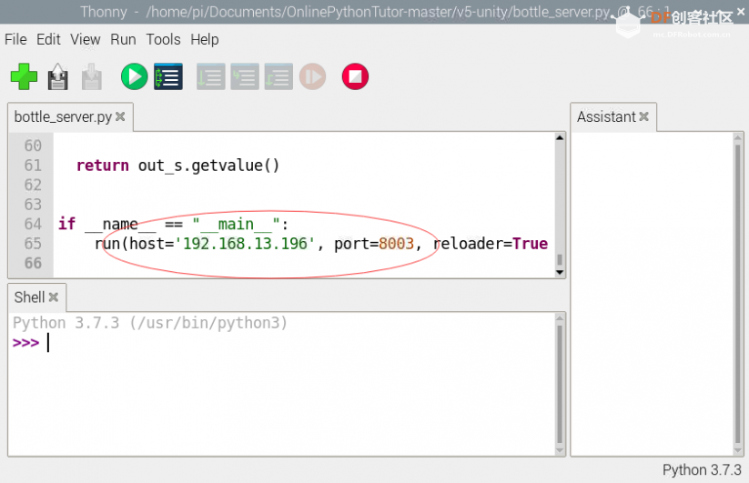Stop the backend with red stop icon
The image size is (749, 483).
coord(356,76)
